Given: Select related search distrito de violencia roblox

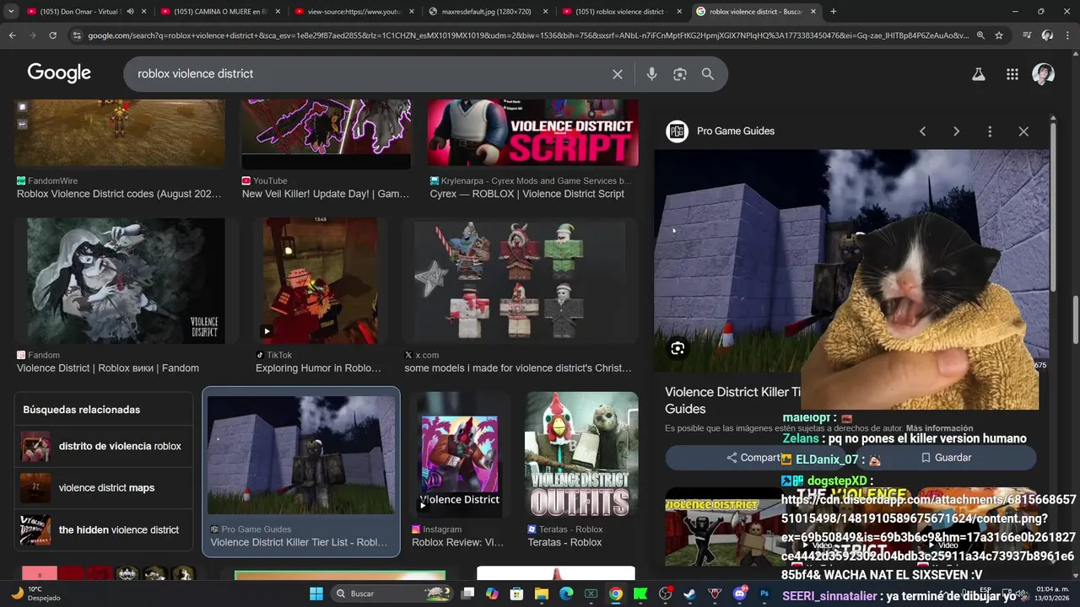Looking at the screenshot, I should click(x=104, y=446).
